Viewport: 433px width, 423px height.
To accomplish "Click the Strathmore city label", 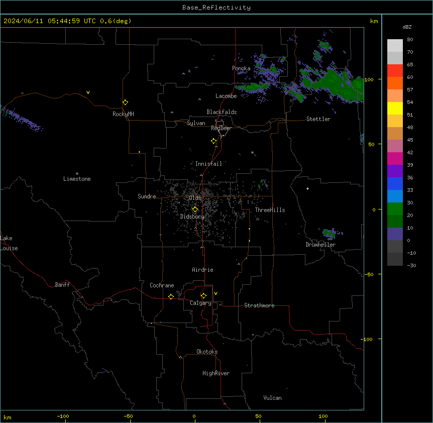I will pyautogui.click(x=259, y=305).
